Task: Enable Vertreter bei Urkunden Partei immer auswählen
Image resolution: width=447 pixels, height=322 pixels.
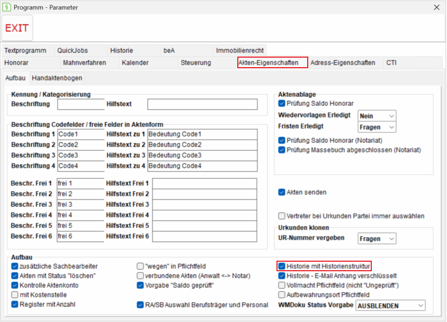Action: click(x=282, y=216)
